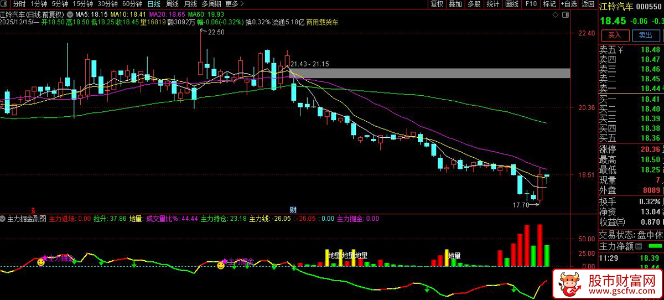This screenshot has height=300, width=664.
Task: Add stock via +自选 button
Action: (568, 4)
